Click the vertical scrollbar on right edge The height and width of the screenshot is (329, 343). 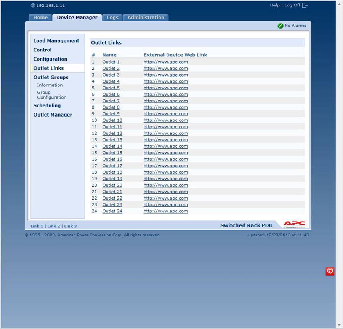click(x=339, y=164)
